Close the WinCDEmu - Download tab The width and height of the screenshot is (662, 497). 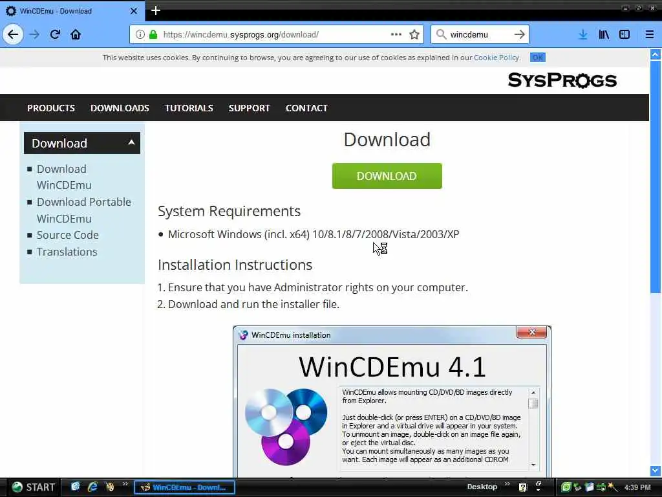tap(133, 11)
